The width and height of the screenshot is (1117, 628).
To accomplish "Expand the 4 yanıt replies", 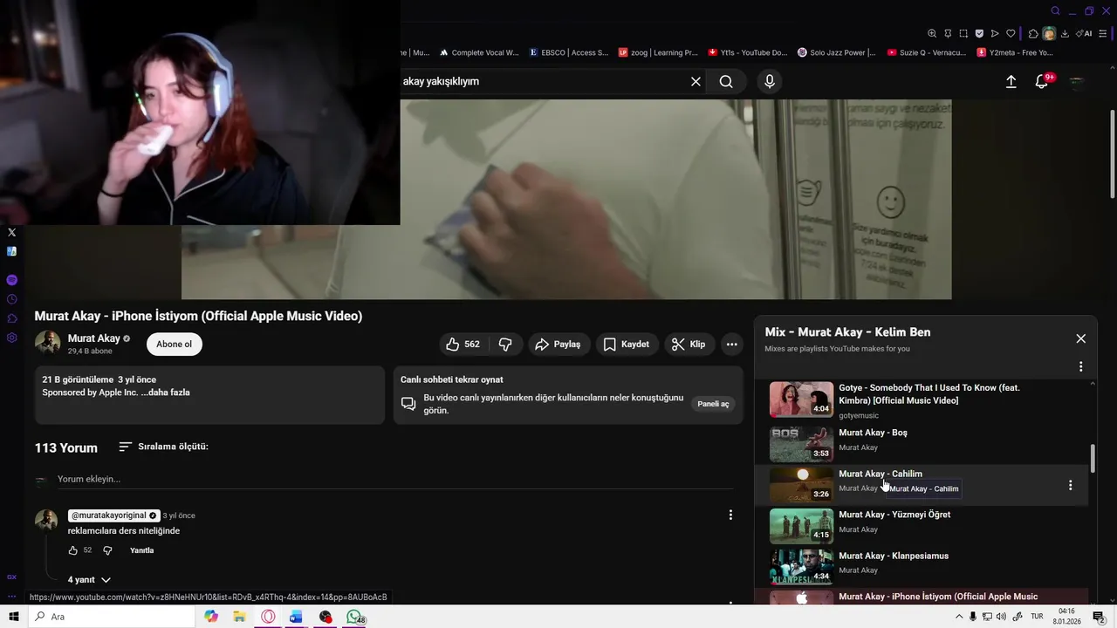I will point(89,580).
